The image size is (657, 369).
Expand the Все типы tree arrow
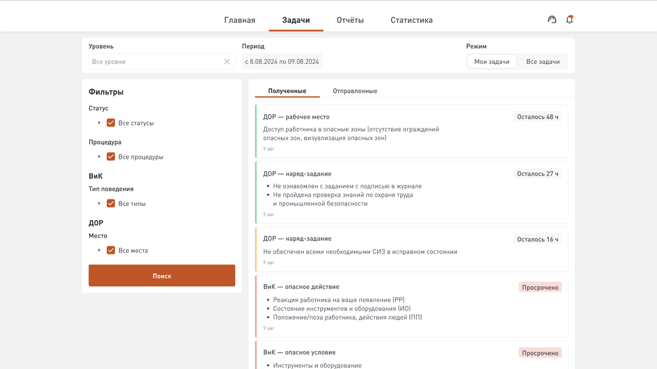coord(100,203)
